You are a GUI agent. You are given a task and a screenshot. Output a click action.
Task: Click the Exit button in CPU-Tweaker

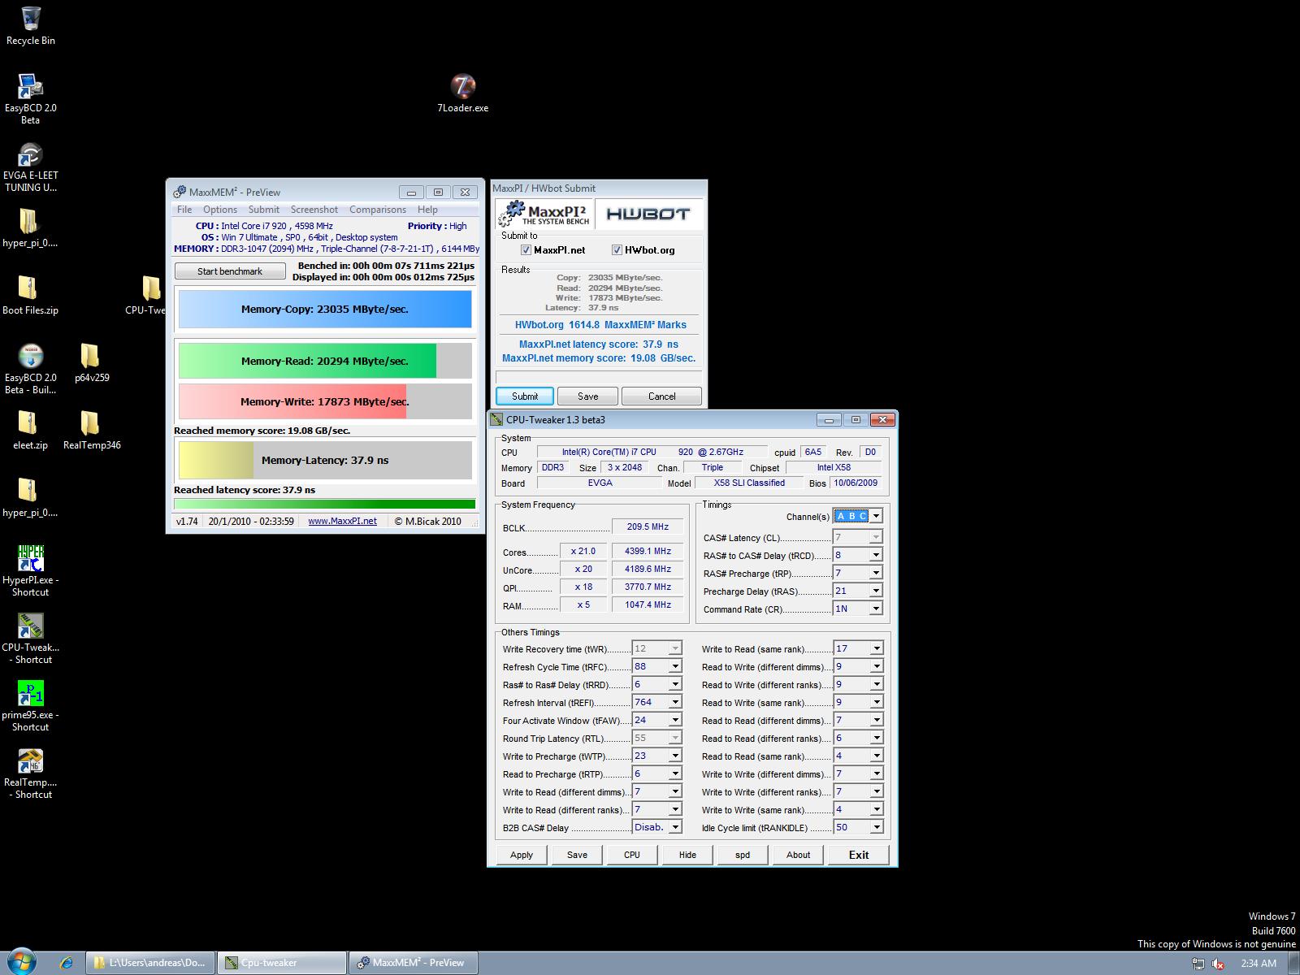(x=859, y=855)
